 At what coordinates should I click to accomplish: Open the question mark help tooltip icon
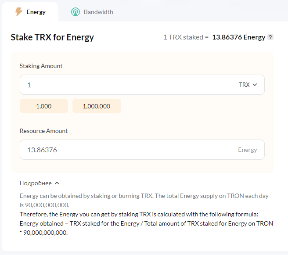point(270,37)
